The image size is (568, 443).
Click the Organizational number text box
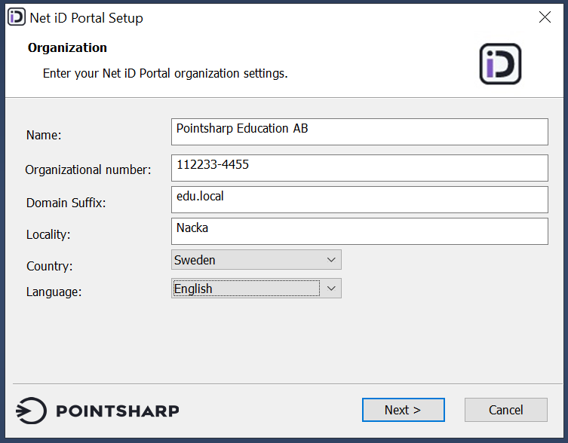[x=359, y=167]
